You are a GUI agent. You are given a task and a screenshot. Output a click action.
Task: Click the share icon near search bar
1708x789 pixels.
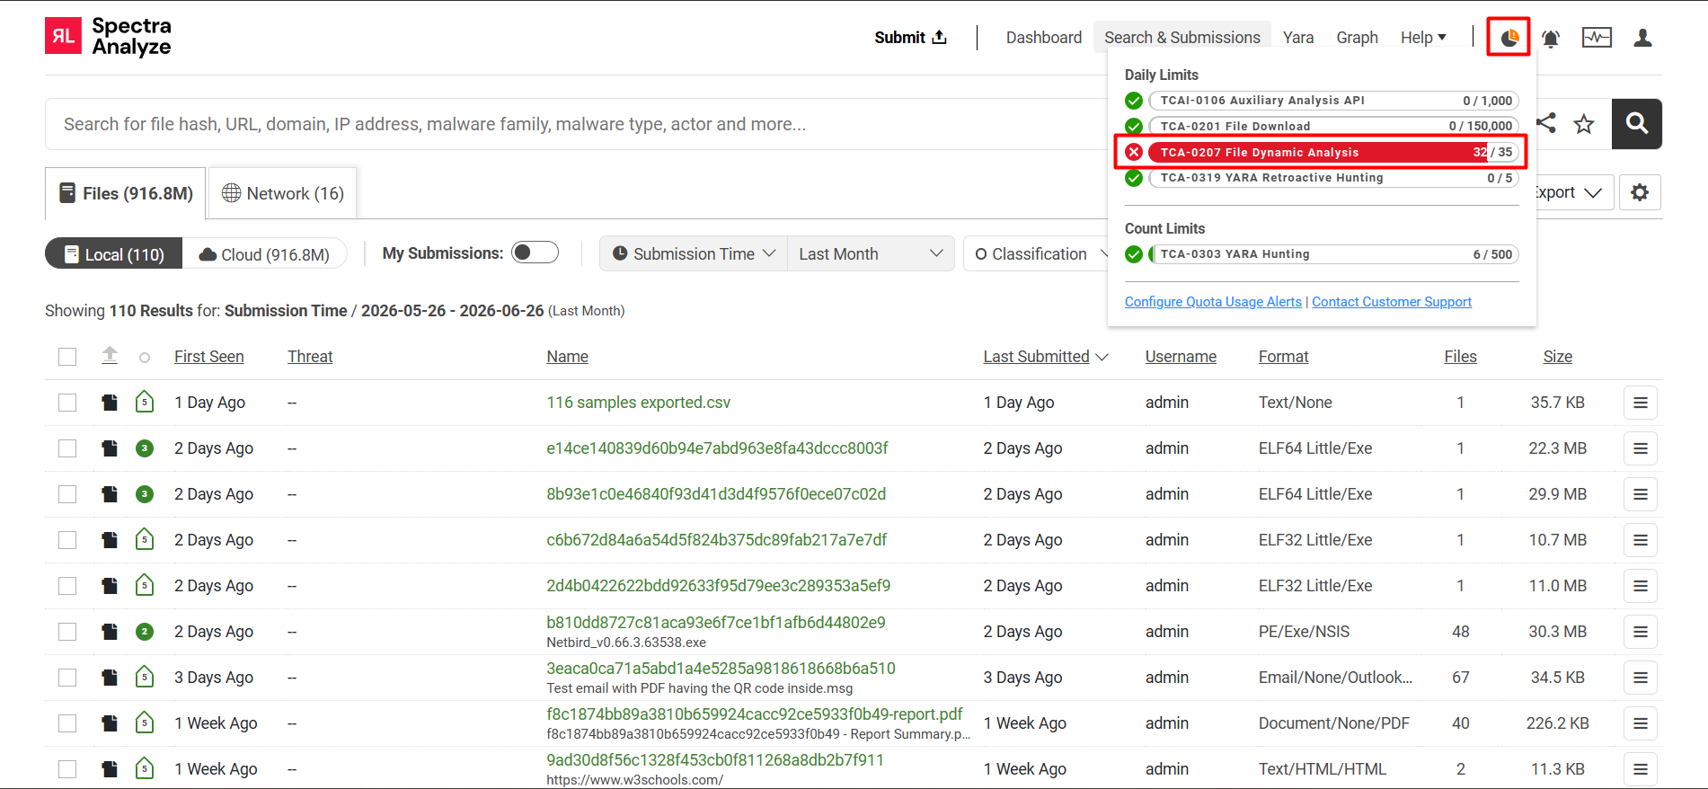1546,123
